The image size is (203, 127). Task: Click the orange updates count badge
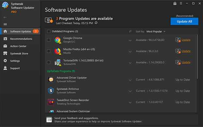click(35, 31)
